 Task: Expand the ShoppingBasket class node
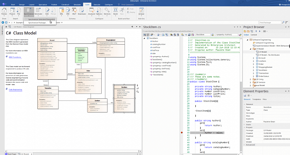253,67
